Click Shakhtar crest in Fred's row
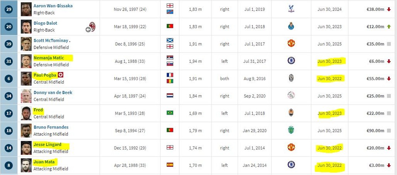This screenshot has width=397, height=175. coord(291,113)
